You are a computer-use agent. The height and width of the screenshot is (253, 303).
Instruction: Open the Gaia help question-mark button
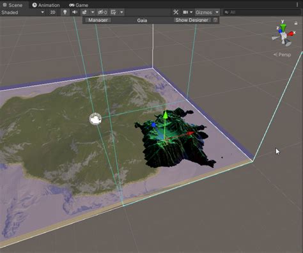click(215, 20)
